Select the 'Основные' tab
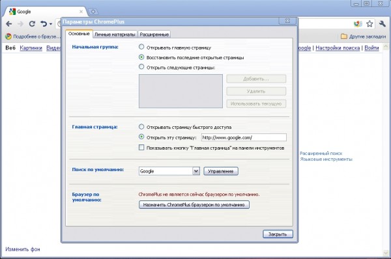This screenshot has height=259, width=391. (x=79, y=34)
